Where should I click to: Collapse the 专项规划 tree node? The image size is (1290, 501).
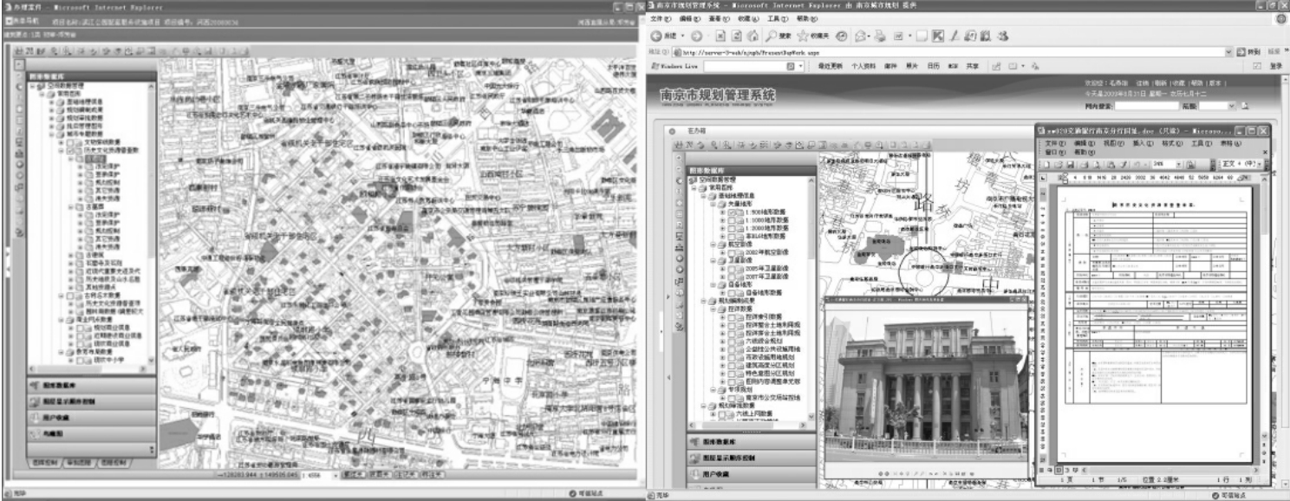point(712,389)
